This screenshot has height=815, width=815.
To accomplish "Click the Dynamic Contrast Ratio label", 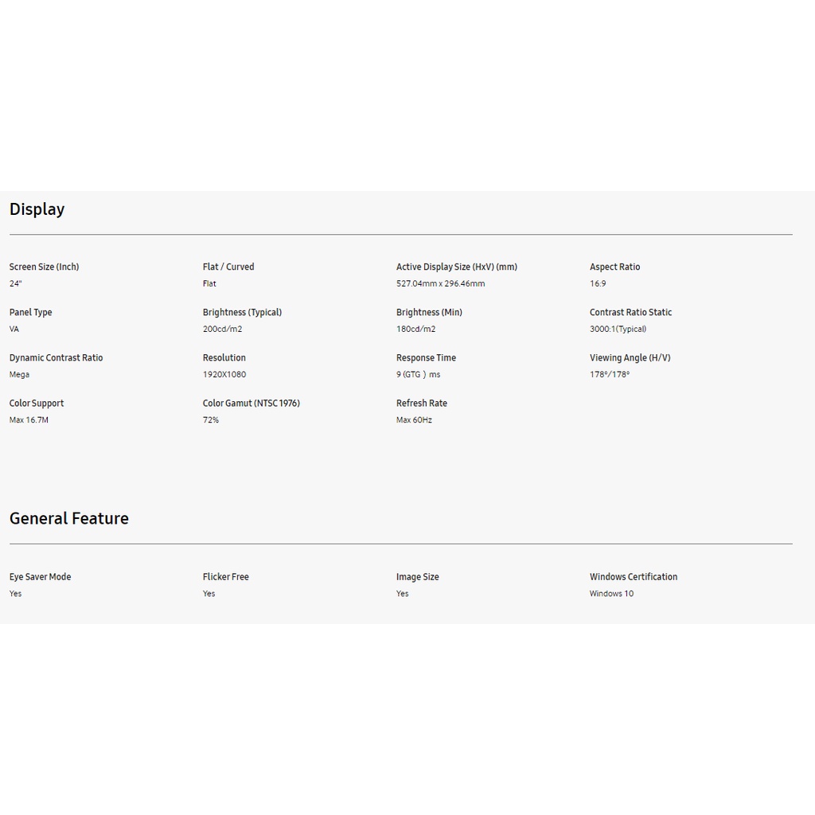I will (57, 357).
